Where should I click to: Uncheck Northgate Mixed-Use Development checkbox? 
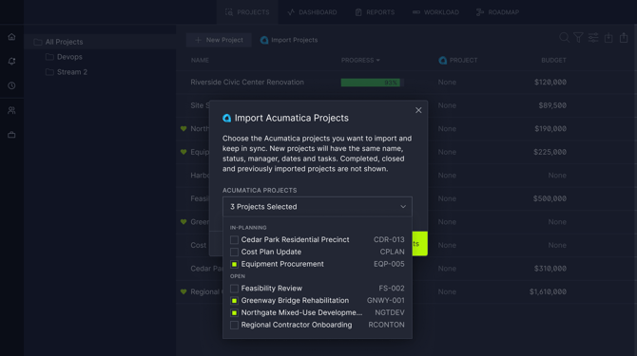[234, 312]
